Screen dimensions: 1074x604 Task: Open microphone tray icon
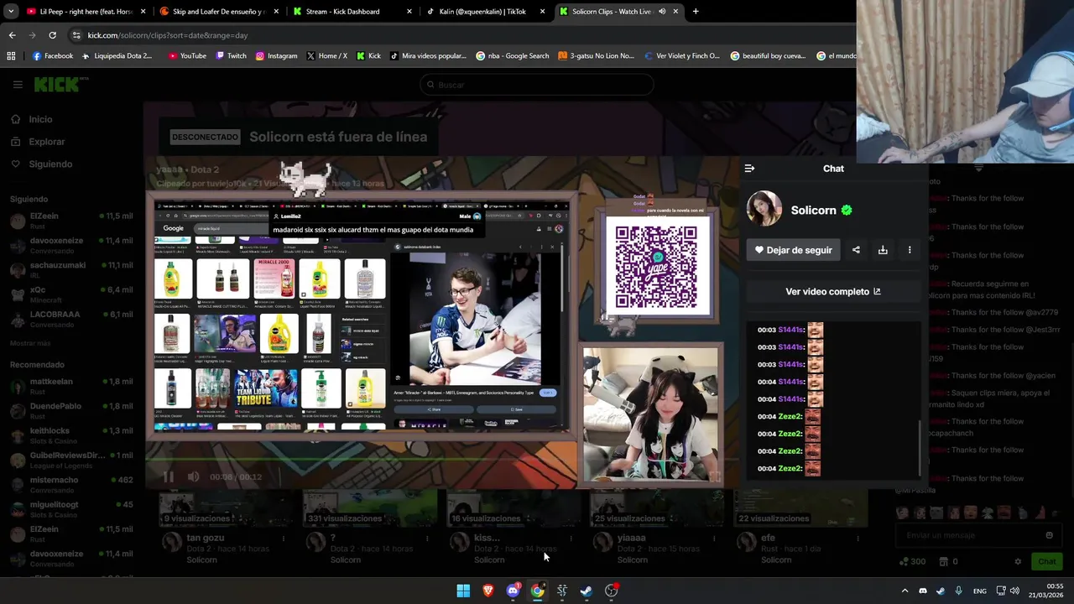point(958,591)
